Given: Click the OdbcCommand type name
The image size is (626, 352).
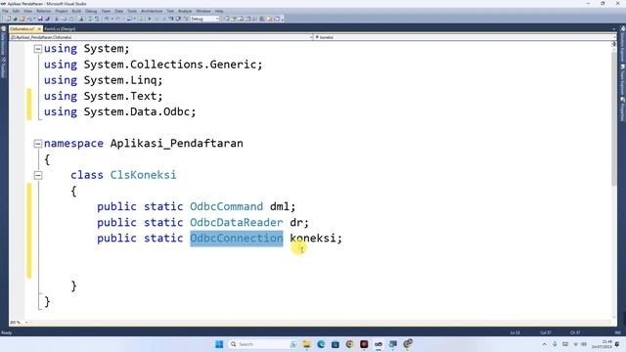Looking at the screenshot, I should (x=226, y=206).
